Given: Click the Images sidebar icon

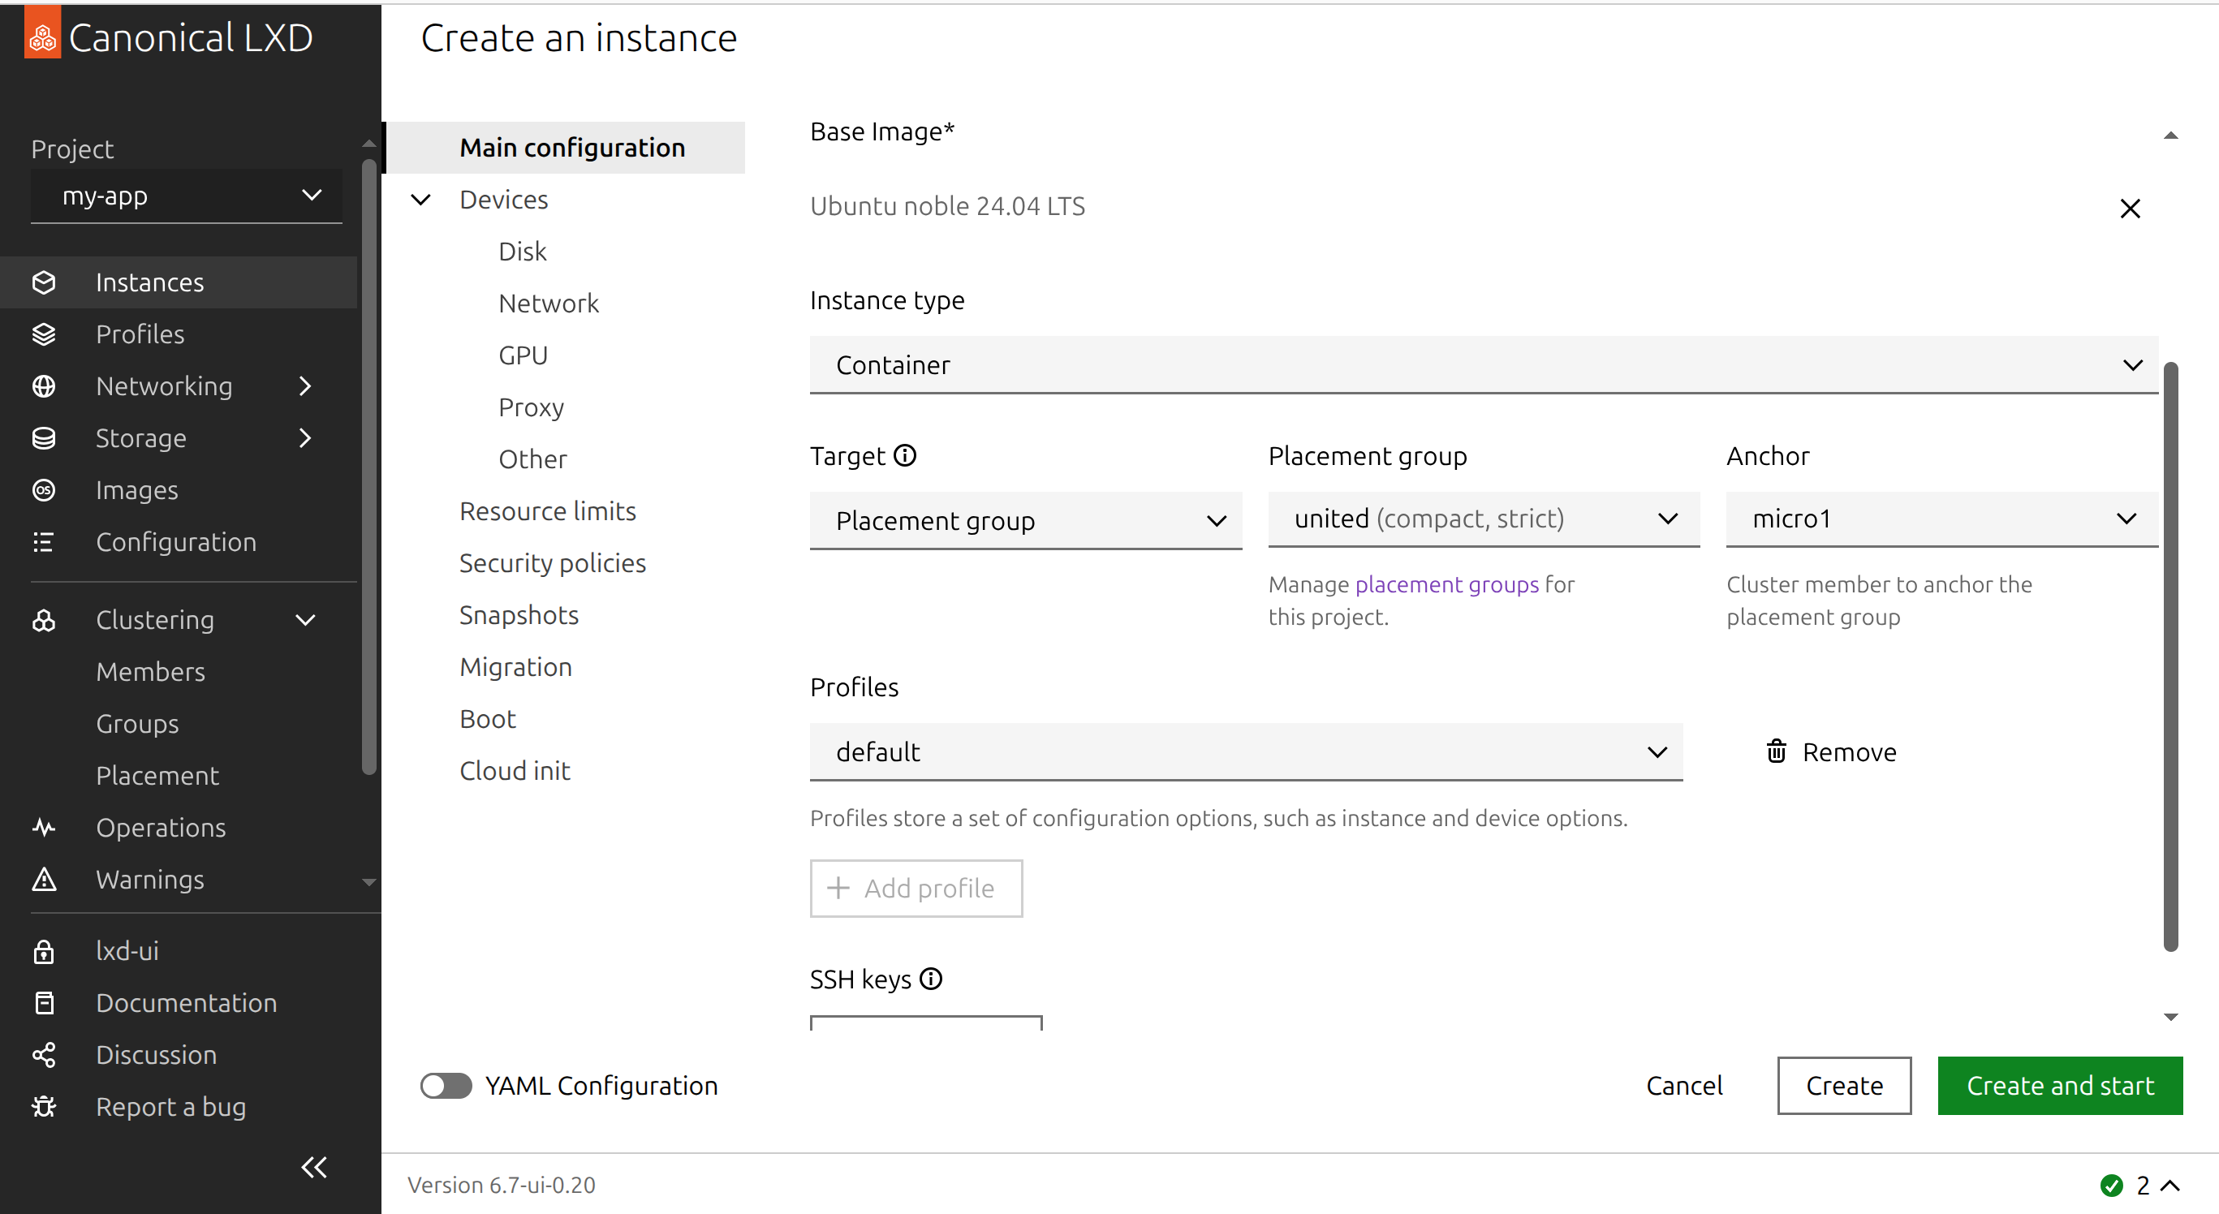Looking at the screenshot, I should point(43,490).
